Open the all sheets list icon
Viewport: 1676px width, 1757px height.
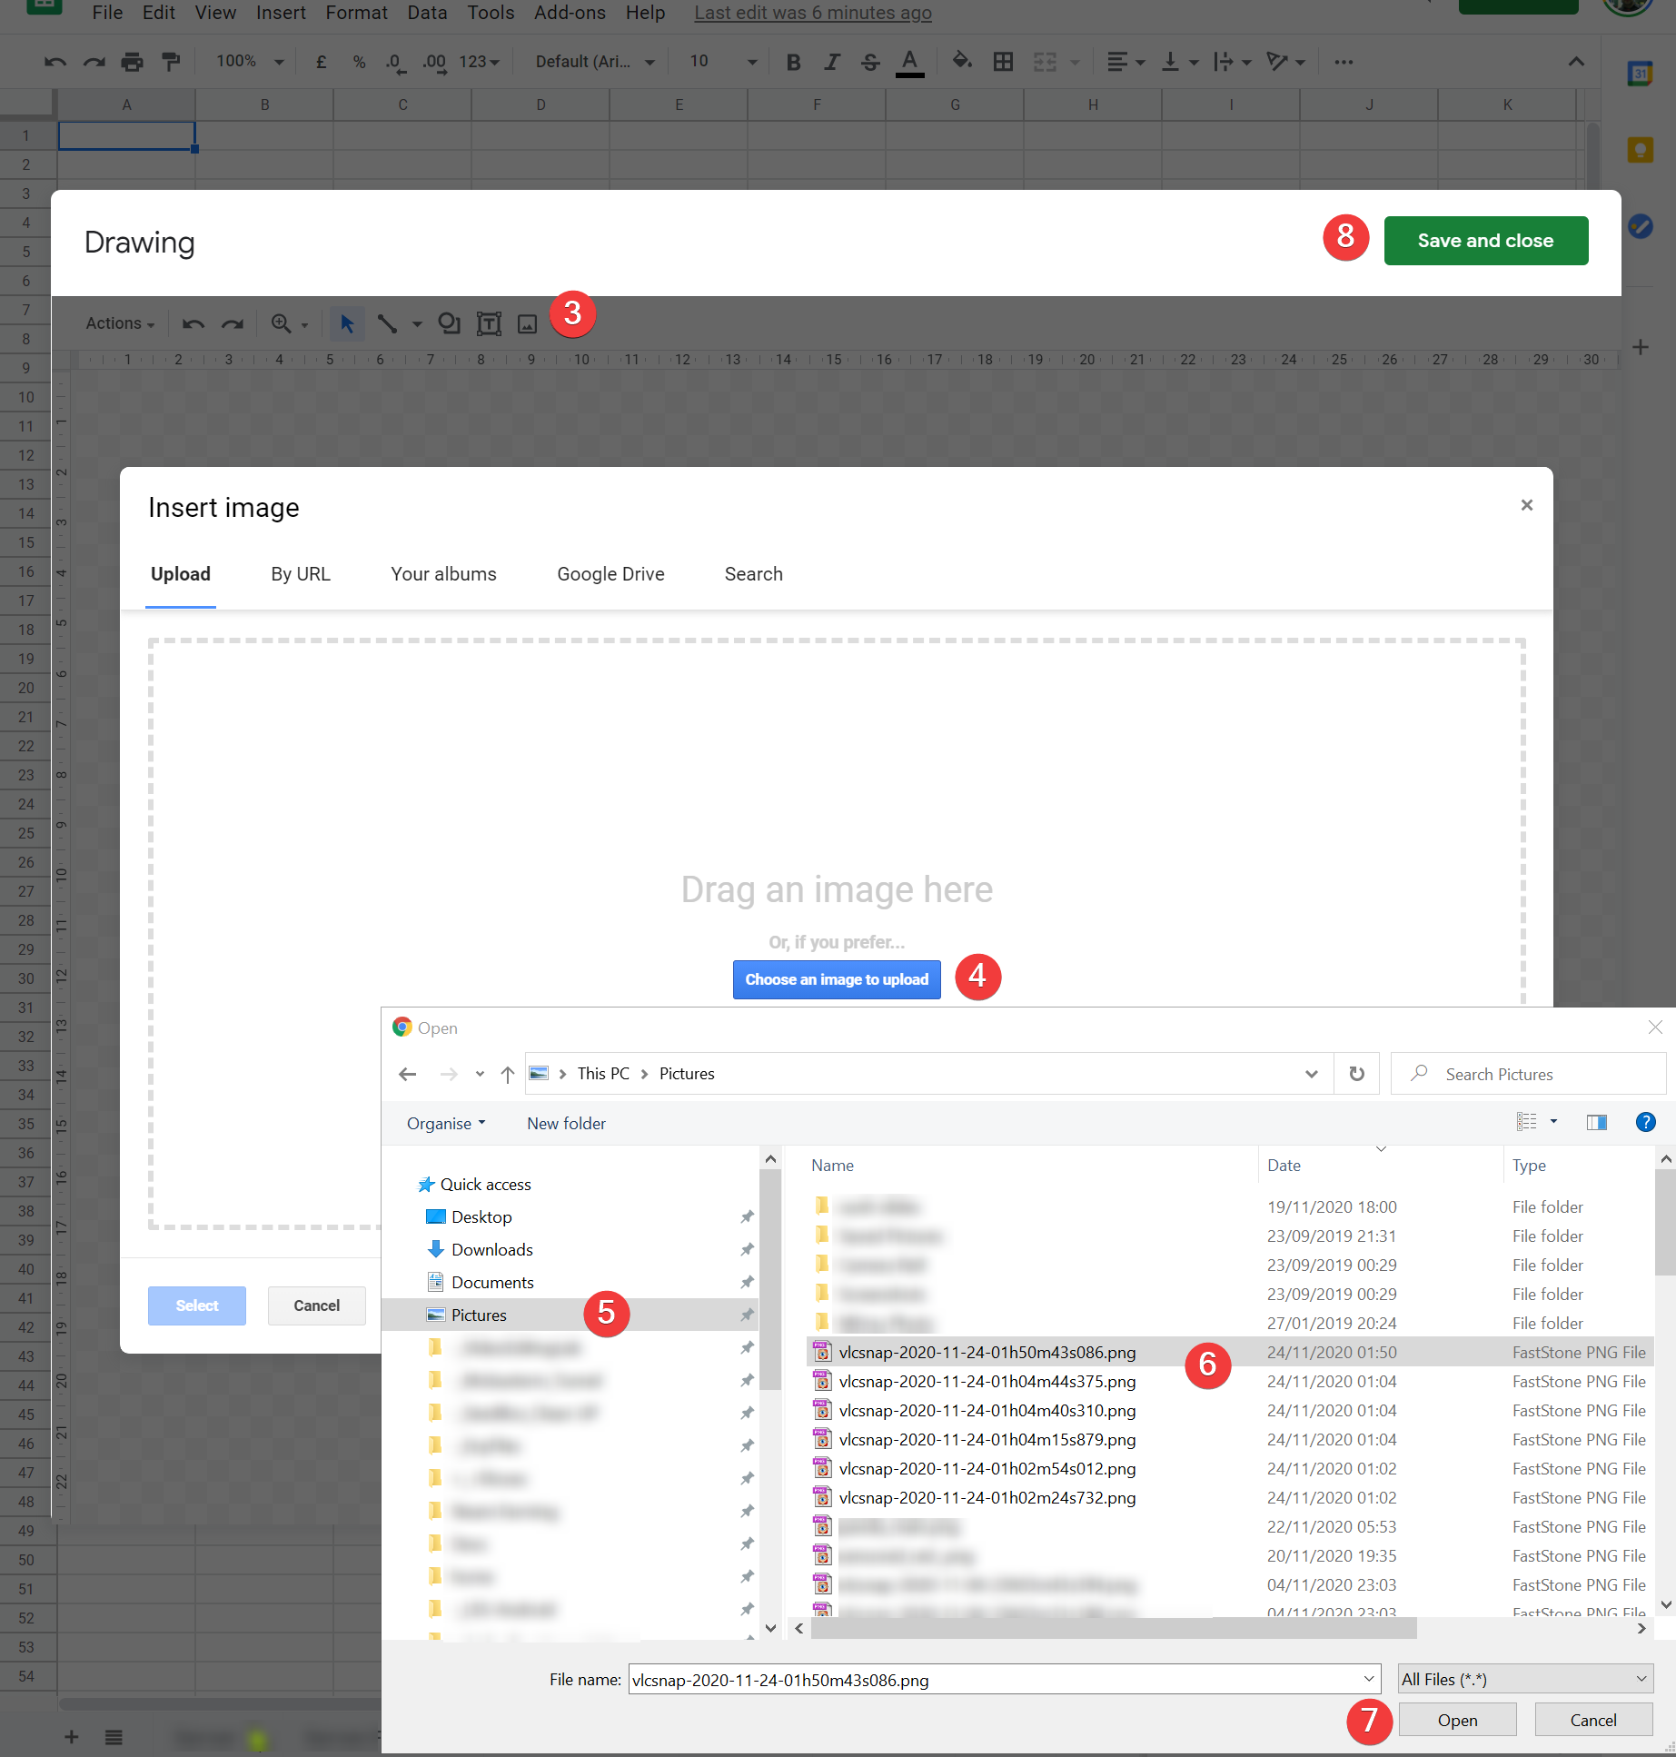coord(114,1737)
